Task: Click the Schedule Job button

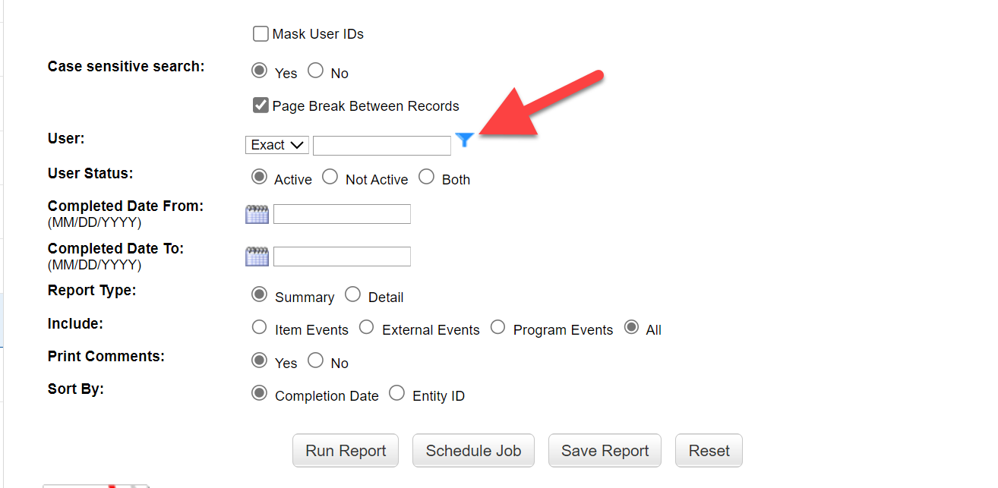Action: 473,451
